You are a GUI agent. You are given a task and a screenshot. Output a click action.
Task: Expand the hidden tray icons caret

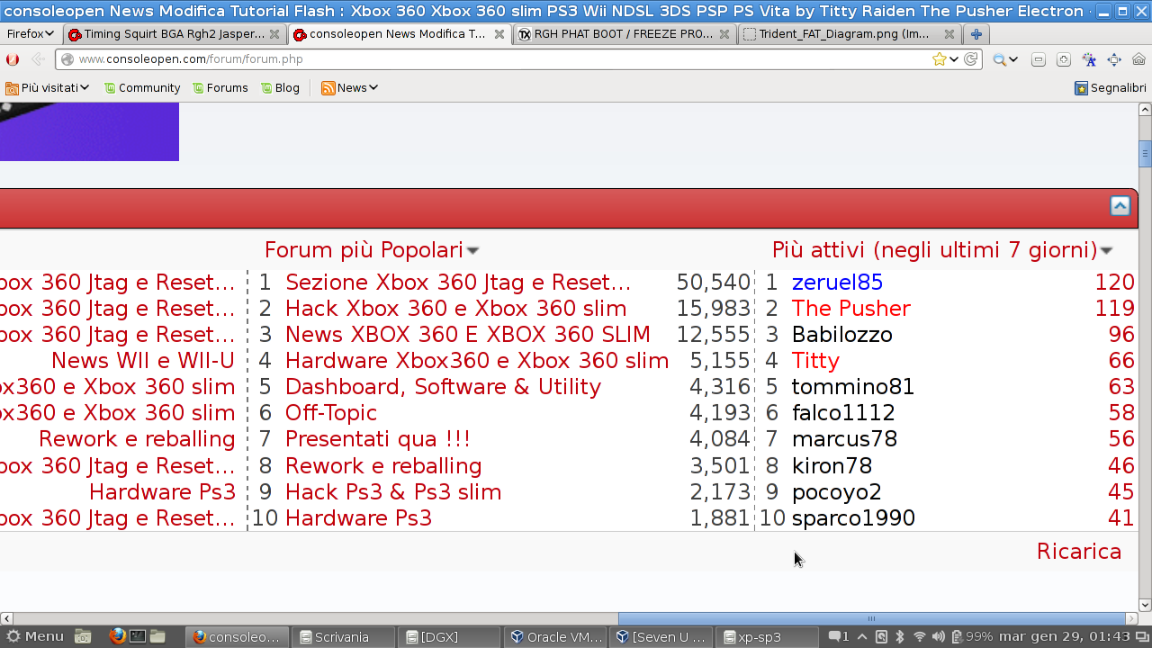tap(861, 636)
